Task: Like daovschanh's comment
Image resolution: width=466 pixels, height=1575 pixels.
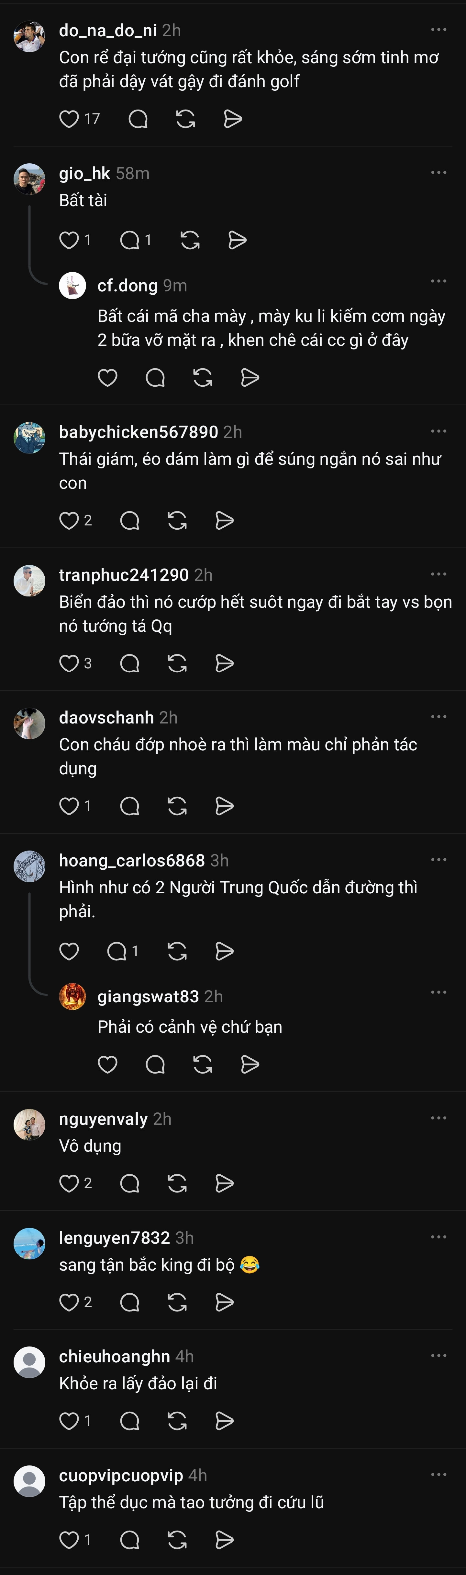Action: coord(69,806)
